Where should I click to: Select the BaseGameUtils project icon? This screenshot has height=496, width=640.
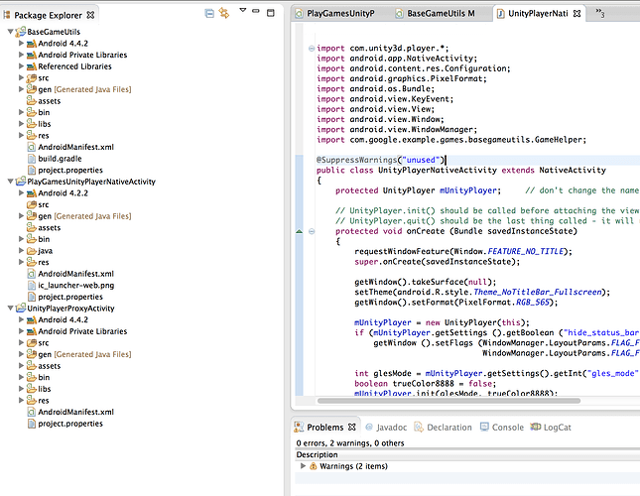pyautogui.click(x=21, y=32)
